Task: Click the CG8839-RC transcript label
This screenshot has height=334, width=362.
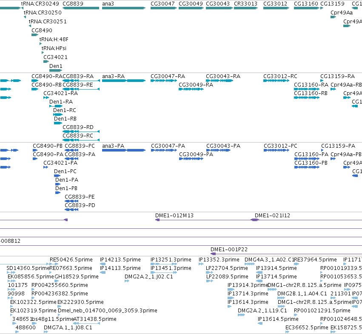Action: pos(78,136)
